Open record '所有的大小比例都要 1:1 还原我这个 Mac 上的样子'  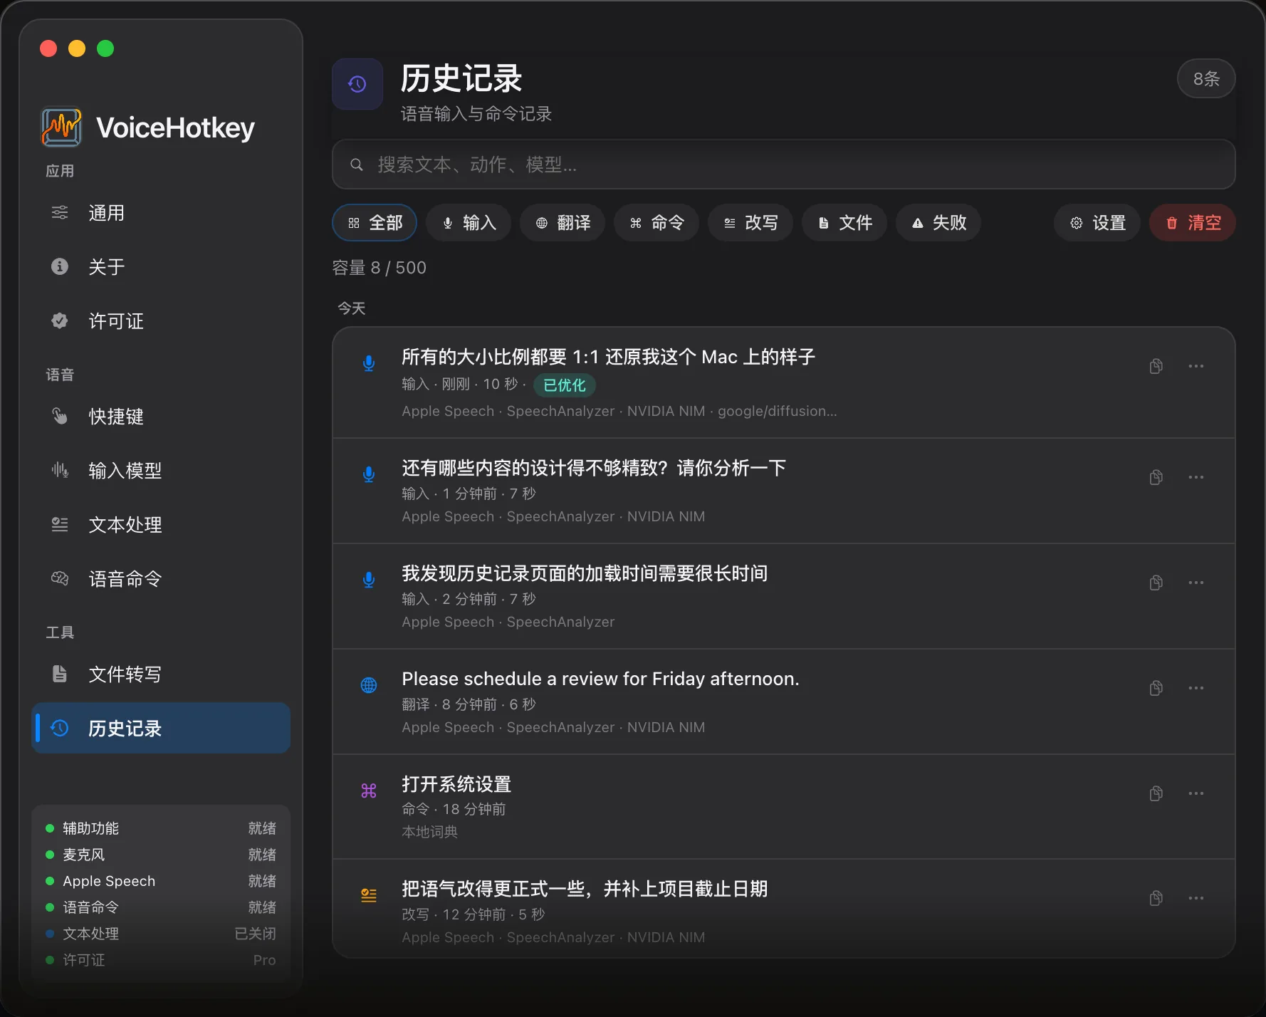(783, 383)
